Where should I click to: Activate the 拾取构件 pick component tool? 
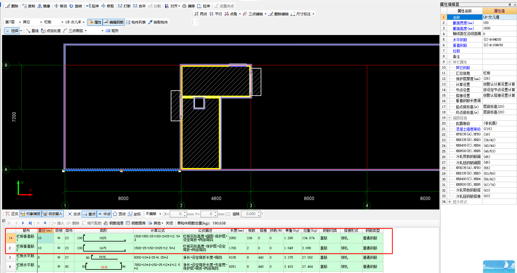[x=158, y=22]
